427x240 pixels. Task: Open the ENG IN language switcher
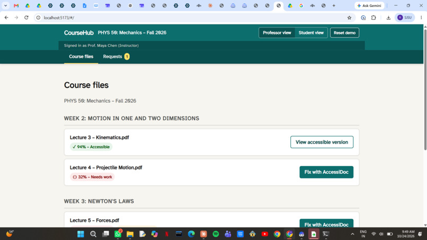(x=363, y=234)
